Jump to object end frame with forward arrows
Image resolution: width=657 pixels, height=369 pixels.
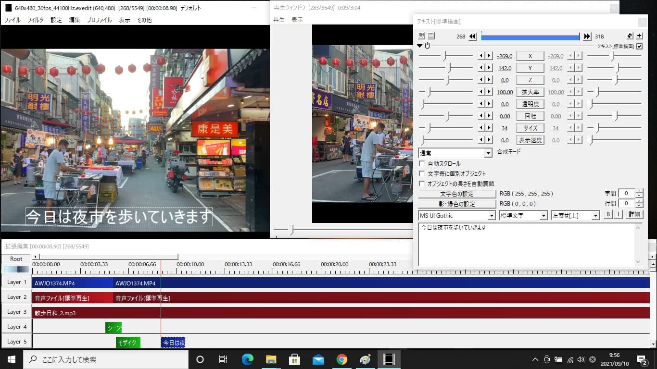point(587,37)
